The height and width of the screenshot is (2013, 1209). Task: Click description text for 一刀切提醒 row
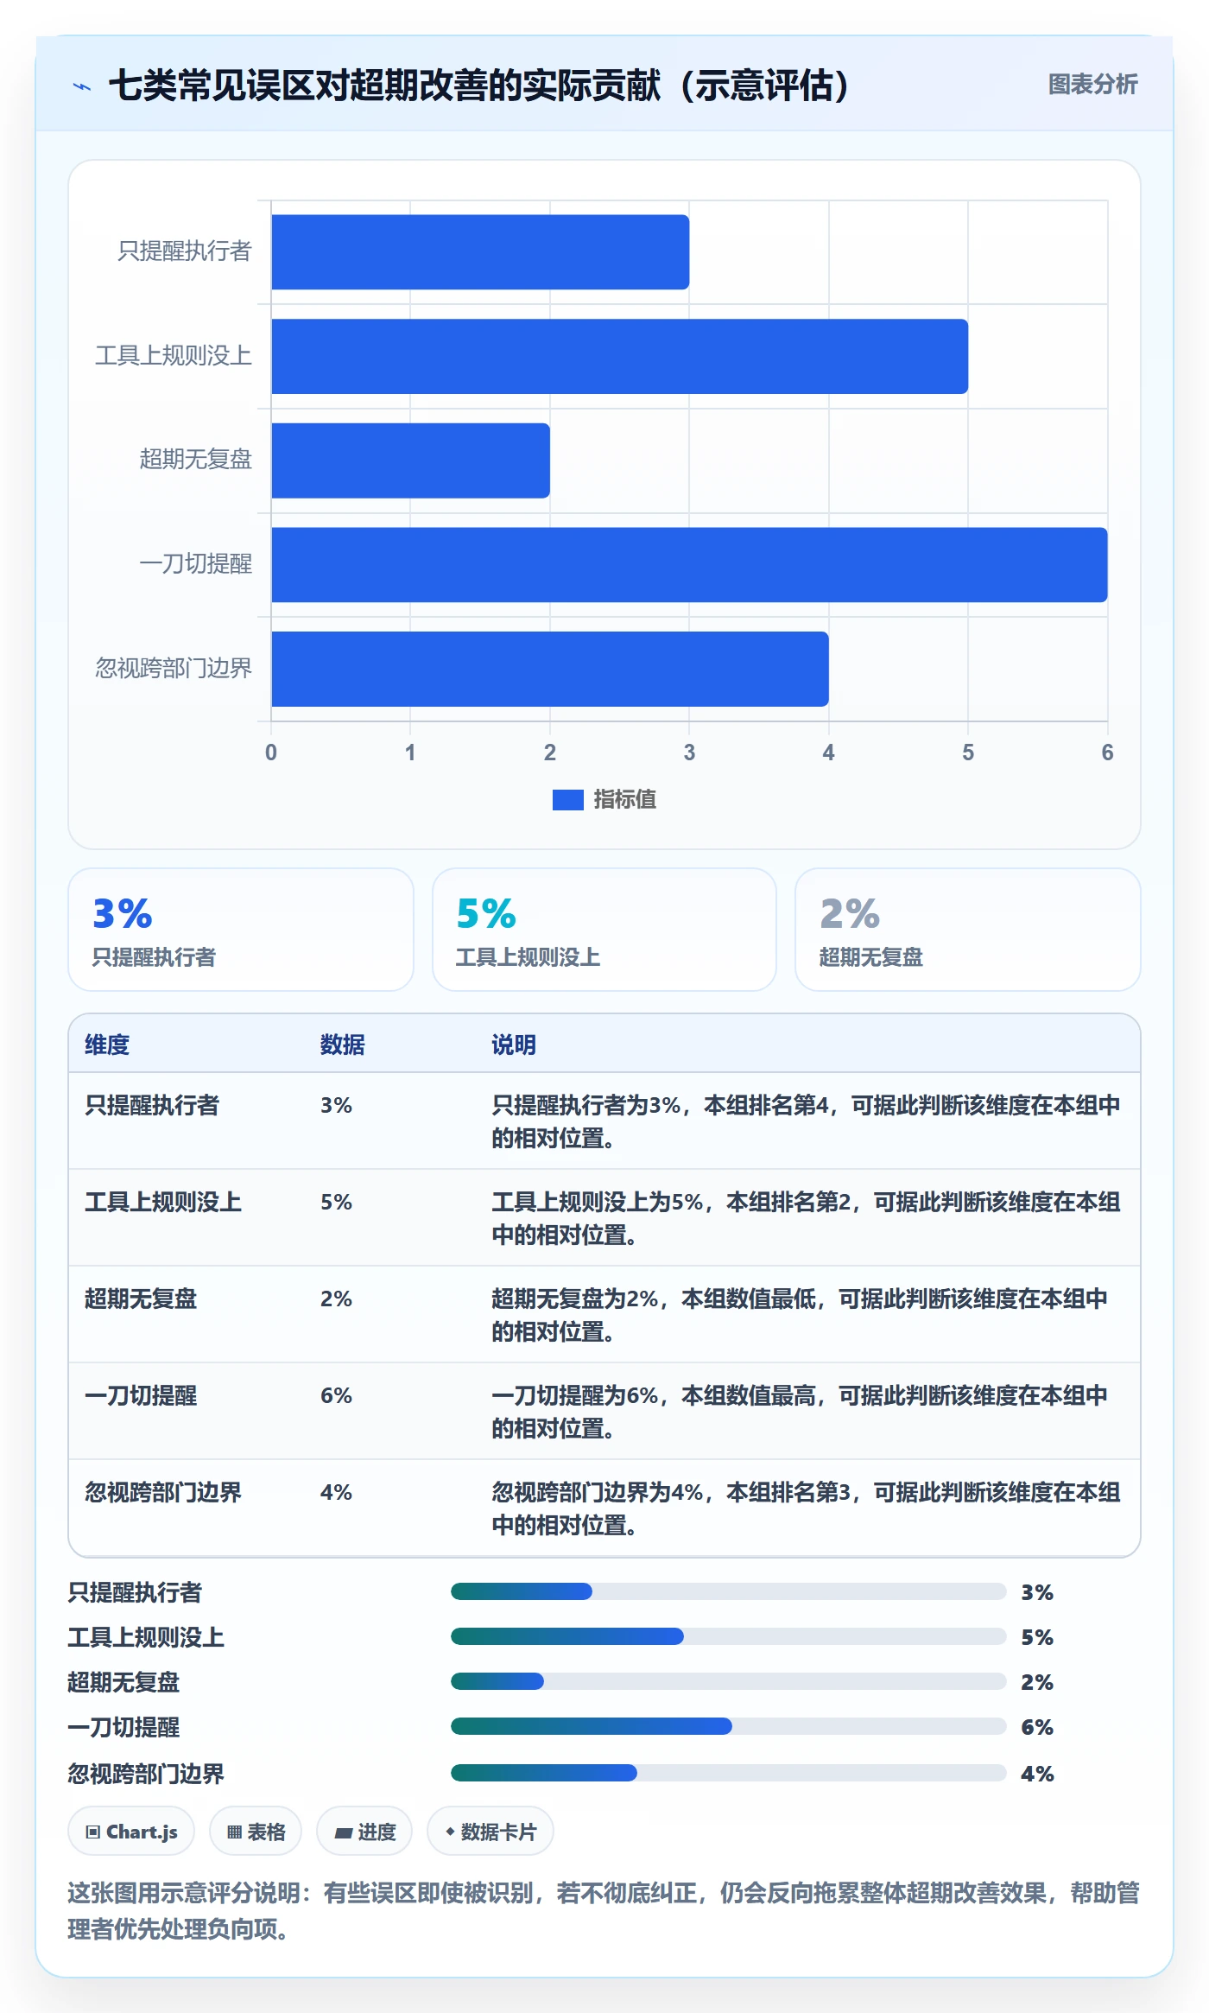[x=800, y=1412]
